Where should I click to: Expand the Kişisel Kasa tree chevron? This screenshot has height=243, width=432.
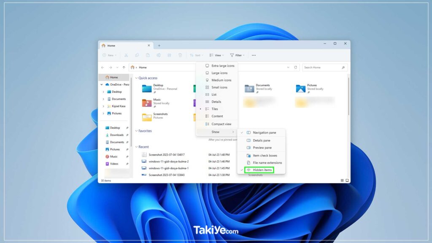103,106
